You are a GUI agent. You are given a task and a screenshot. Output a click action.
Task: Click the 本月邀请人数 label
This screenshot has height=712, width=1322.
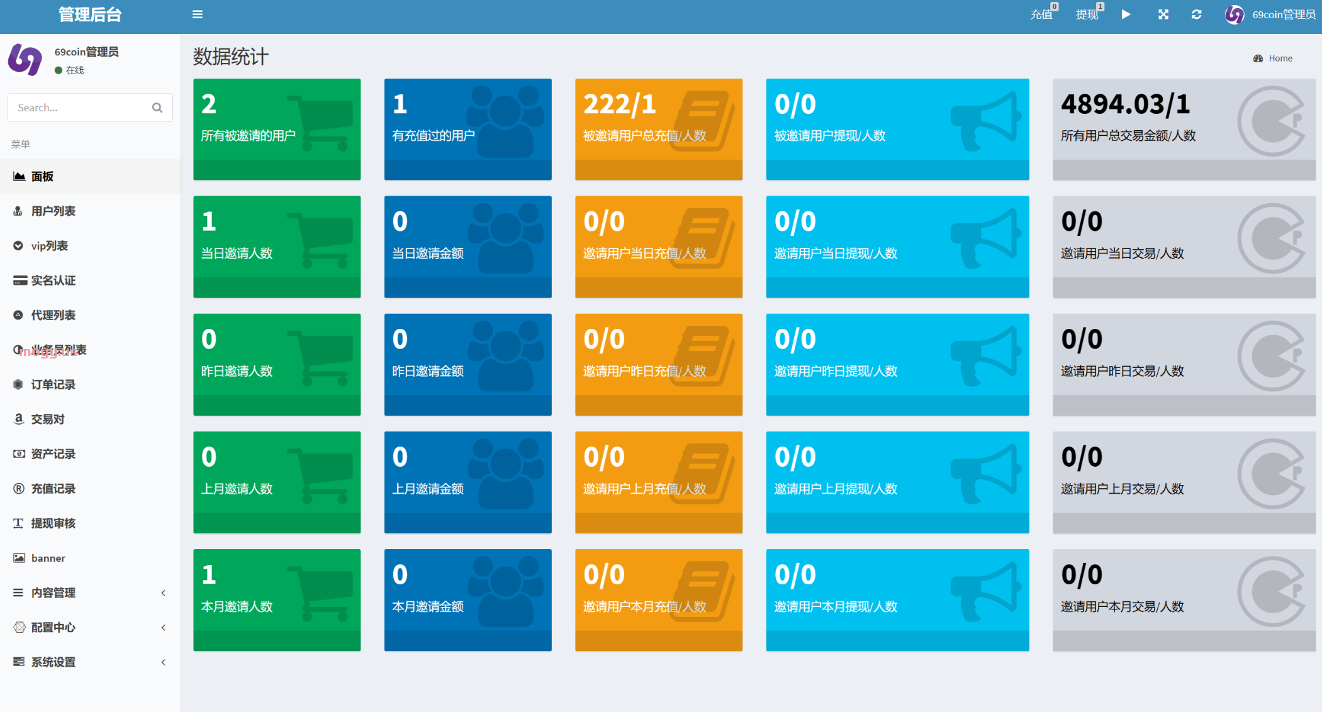tap(237, 606)
